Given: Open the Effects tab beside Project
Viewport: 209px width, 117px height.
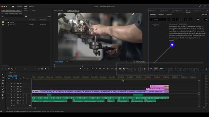Looking at the screenshot, I should coord(25,10).
